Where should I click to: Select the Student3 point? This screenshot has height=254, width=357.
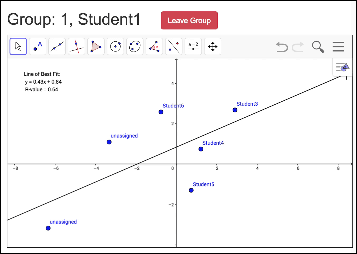pos(235,110)
